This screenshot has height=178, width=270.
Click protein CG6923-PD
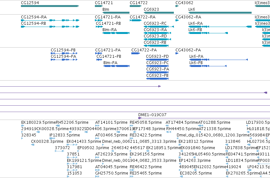157,60
